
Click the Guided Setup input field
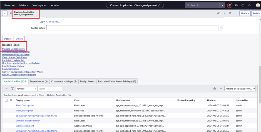[x=132, y=28]
